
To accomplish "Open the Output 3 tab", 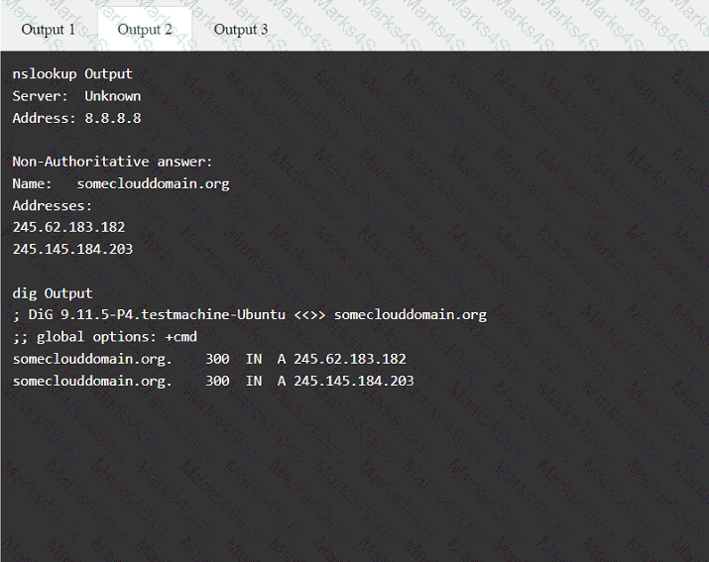I will [241, 29].
